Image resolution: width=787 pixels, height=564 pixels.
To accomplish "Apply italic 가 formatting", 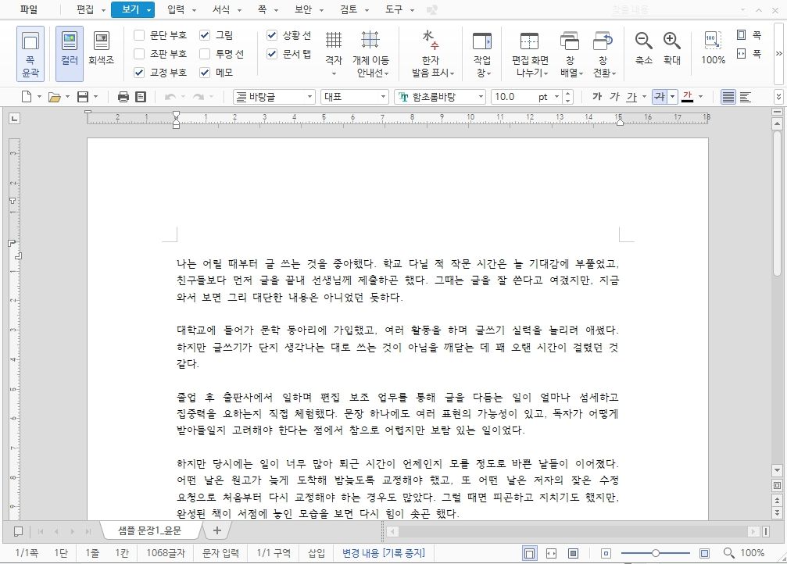I will point(614,96).
